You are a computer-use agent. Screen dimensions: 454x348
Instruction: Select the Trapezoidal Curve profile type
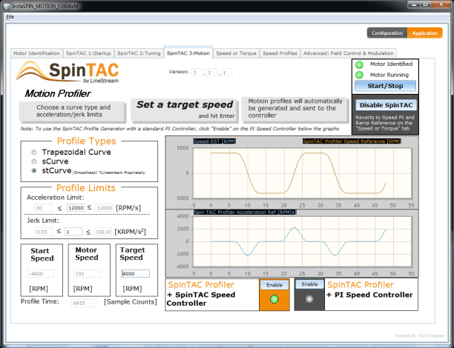pyautogui.click(x=33, y=152)
